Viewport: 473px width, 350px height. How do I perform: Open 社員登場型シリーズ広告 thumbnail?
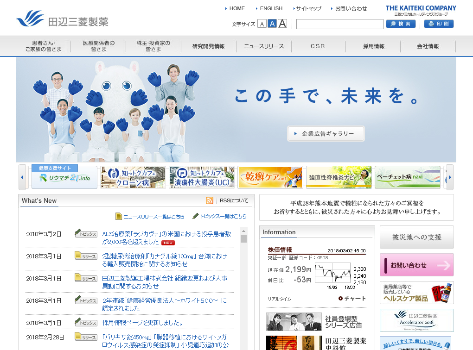[x=294, y=322]
